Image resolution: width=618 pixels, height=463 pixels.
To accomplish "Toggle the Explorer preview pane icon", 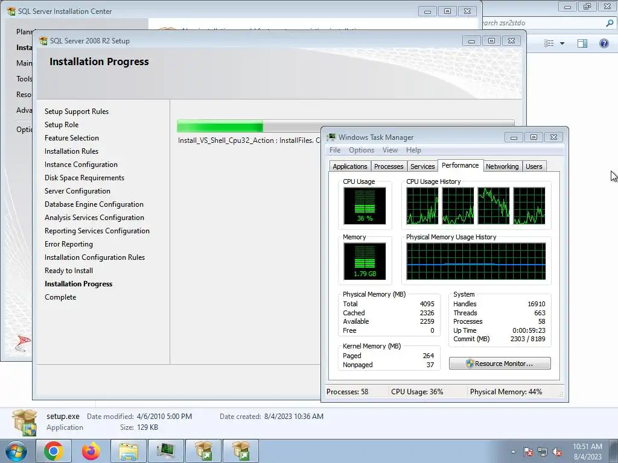I will point(582,43).
